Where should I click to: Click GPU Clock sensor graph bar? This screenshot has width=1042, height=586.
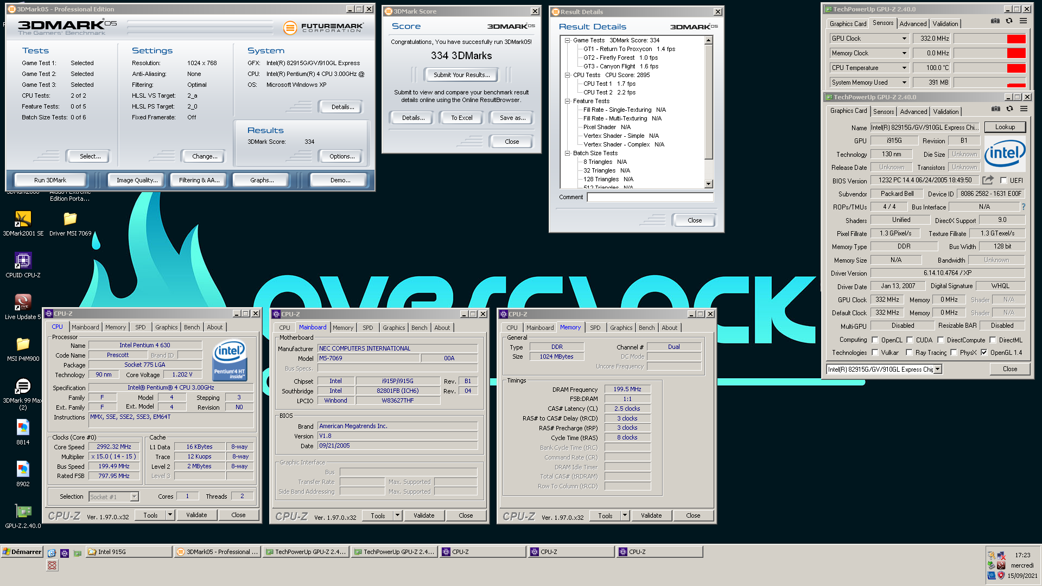[989, 39]
